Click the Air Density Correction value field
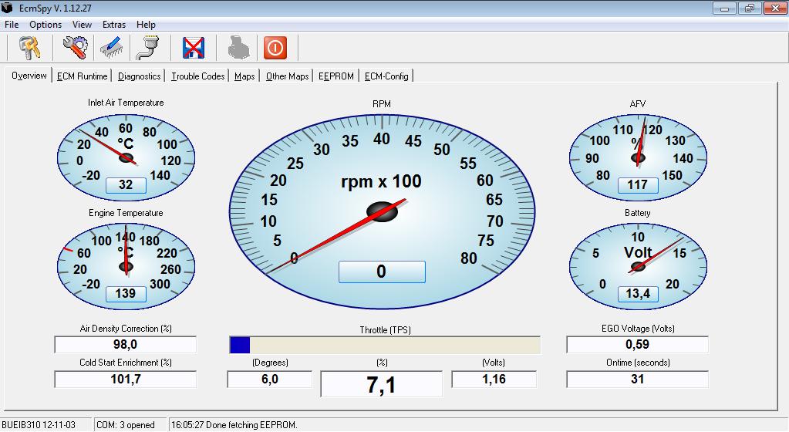The image size is (789, 432). [x=126, y=345]
